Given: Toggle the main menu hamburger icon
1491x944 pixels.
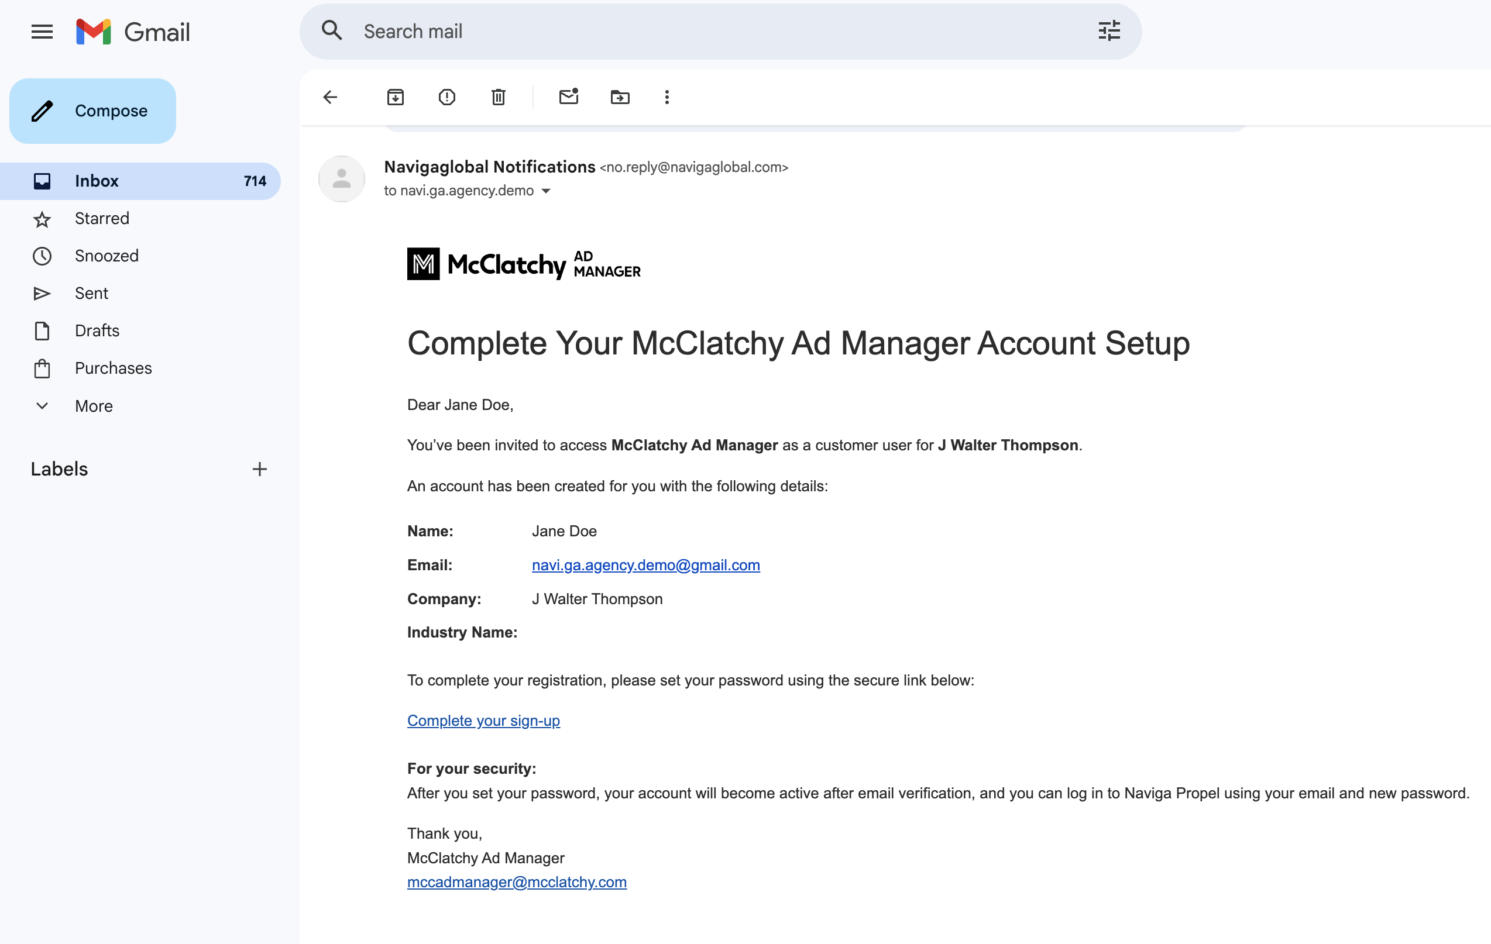Looking at the screenshot, I should pyautogui.click(x=42, y=32).
